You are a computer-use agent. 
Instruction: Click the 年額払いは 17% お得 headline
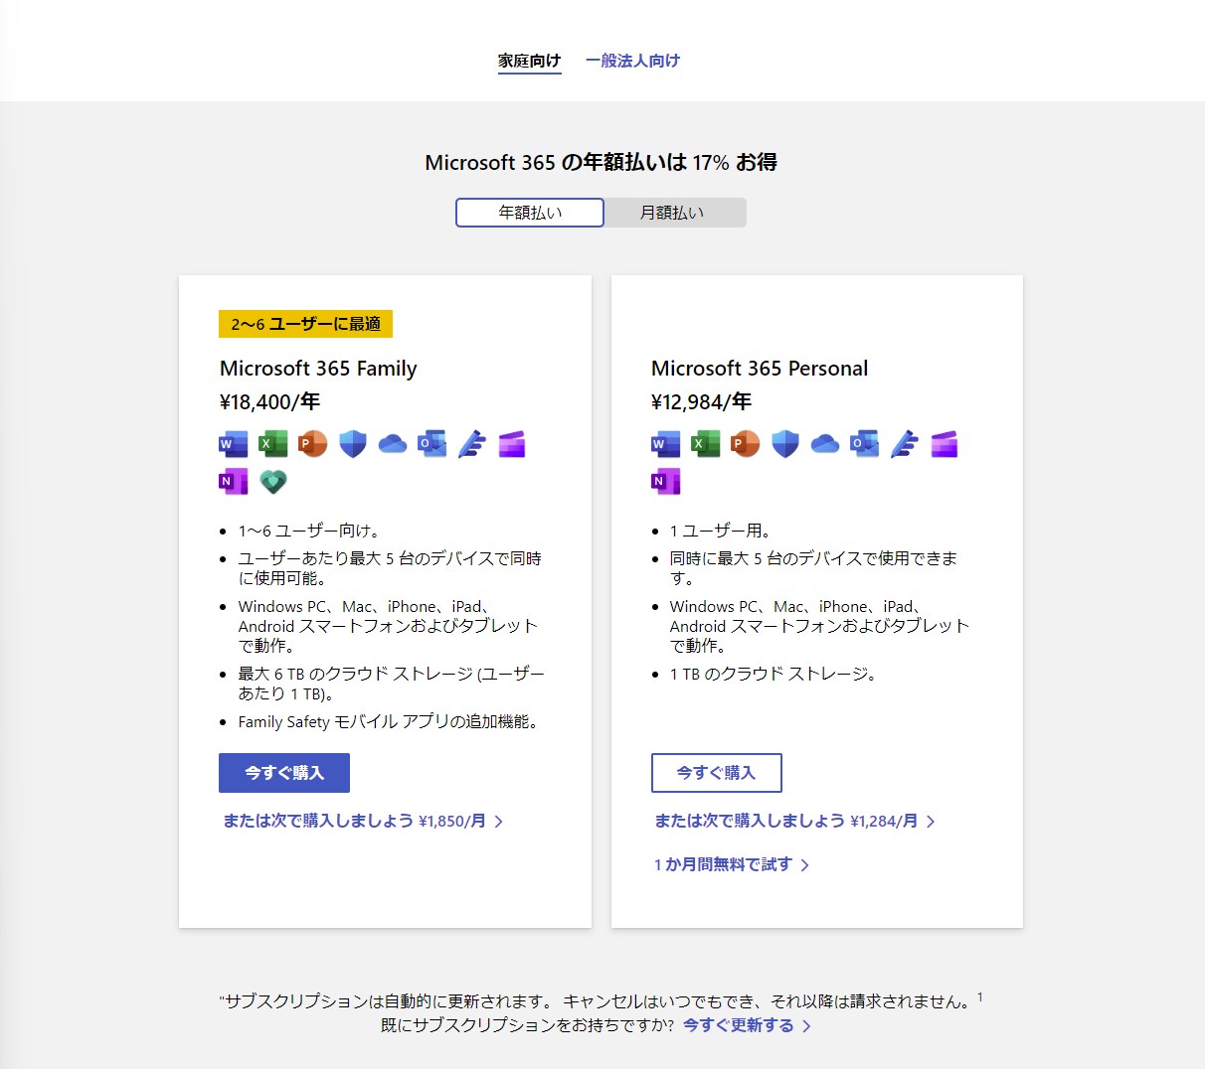click(601, 162)
